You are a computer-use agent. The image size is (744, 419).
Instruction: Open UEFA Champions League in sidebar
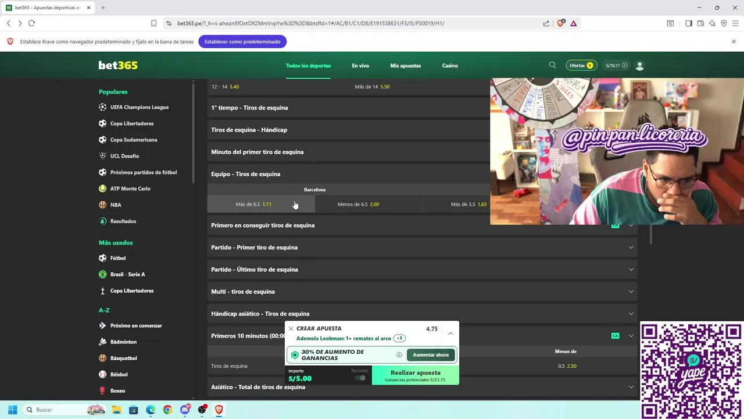point(139,107)
